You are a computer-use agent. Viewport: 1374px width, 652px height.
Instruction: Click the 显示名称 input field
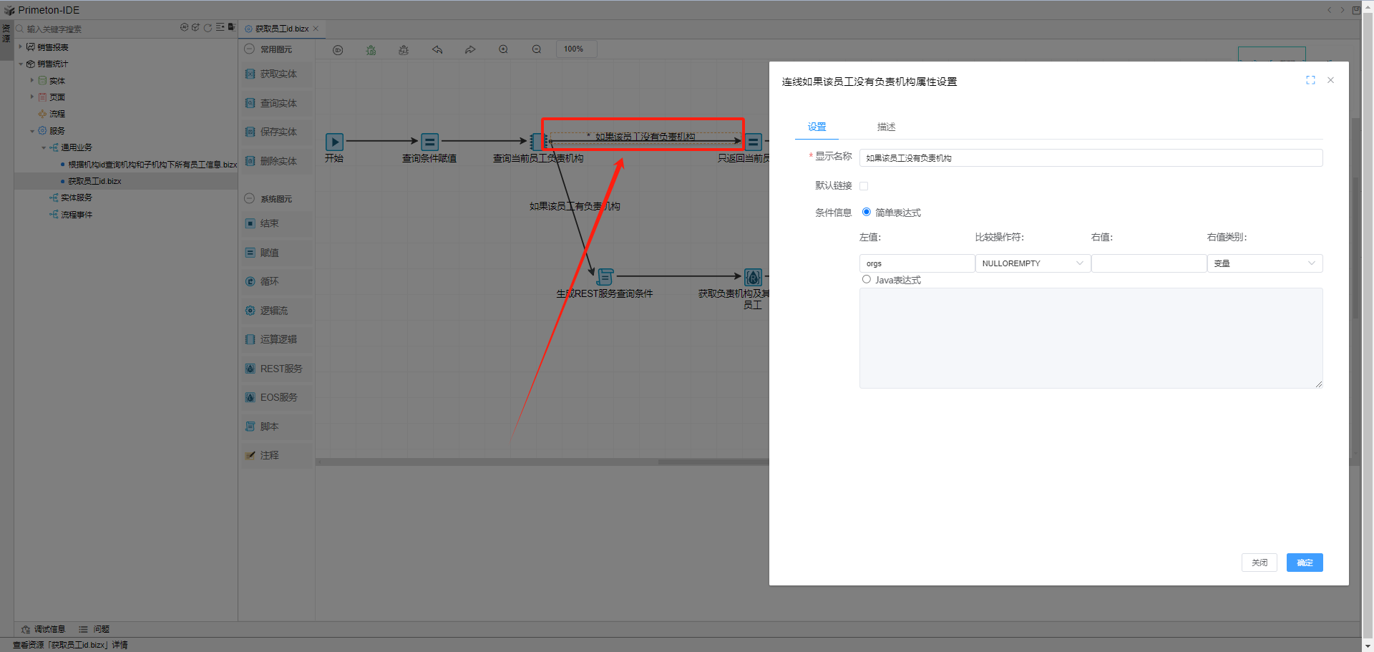pos(1090,158)
